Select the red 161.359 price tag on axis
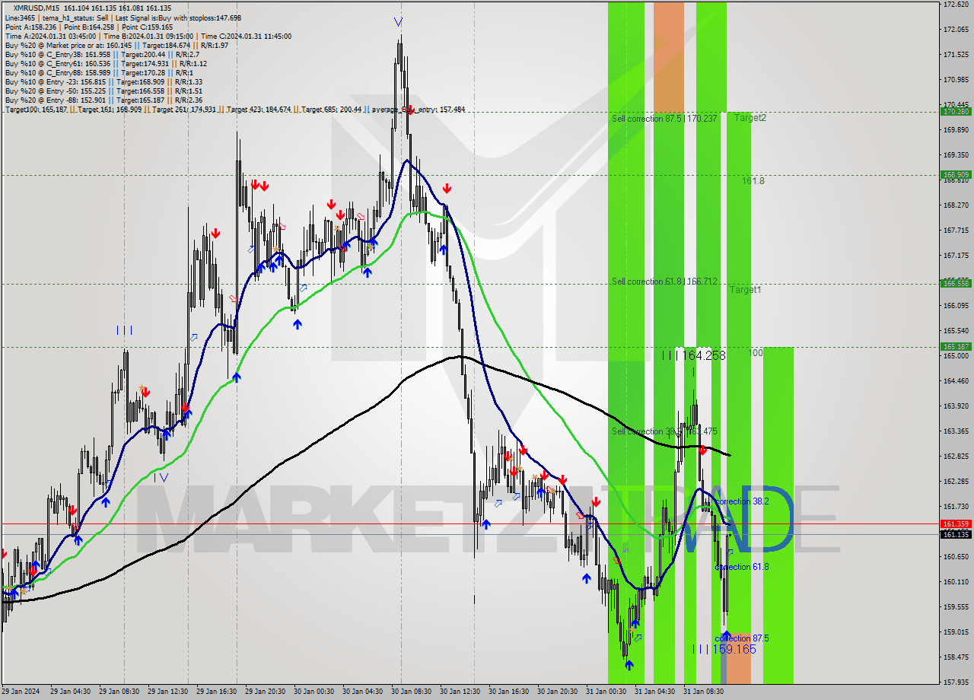This screenshot has width=974, height=700. click(956, 524)
